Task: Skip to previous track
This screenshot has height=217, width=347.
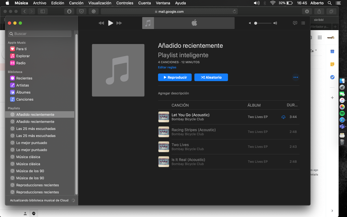Action: pos(101,23)
